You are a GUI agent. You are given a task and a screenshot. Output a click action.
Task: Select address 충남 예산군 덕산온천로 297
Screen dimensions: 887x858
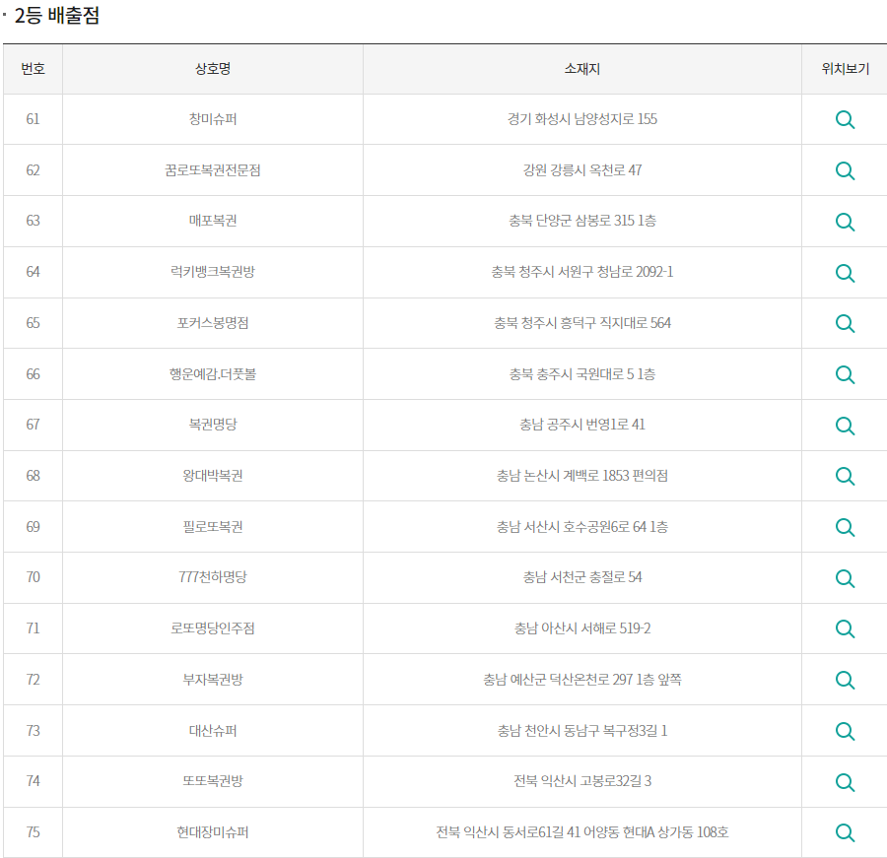click(557, 679)
